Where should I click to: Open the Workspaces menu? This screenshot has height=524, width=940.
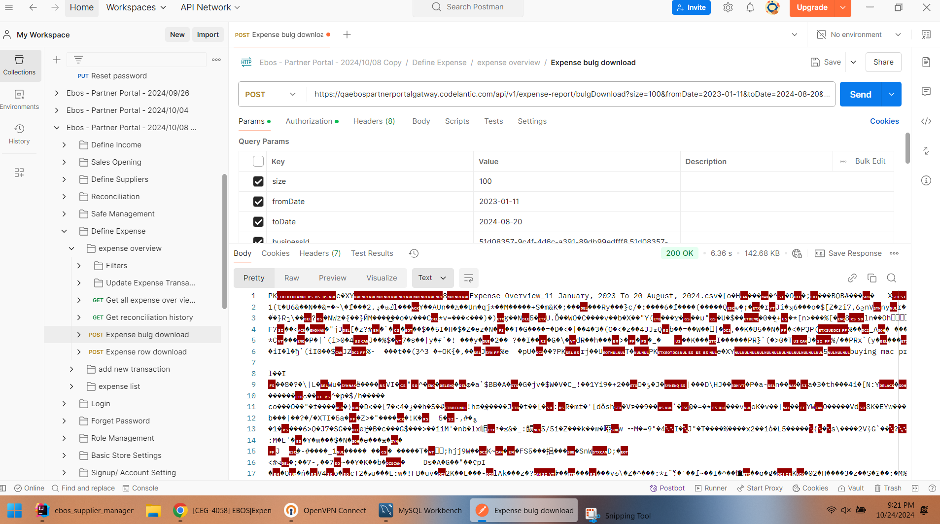[x=136, y=7]
